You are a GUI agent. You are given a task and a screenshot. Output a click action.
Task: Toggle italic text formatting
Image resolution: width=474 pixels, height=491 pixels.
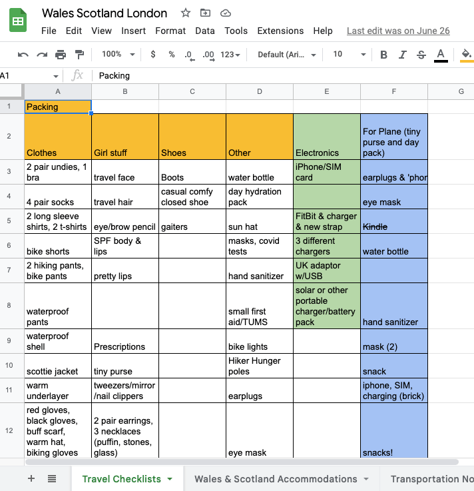click(x=402, y=55)
